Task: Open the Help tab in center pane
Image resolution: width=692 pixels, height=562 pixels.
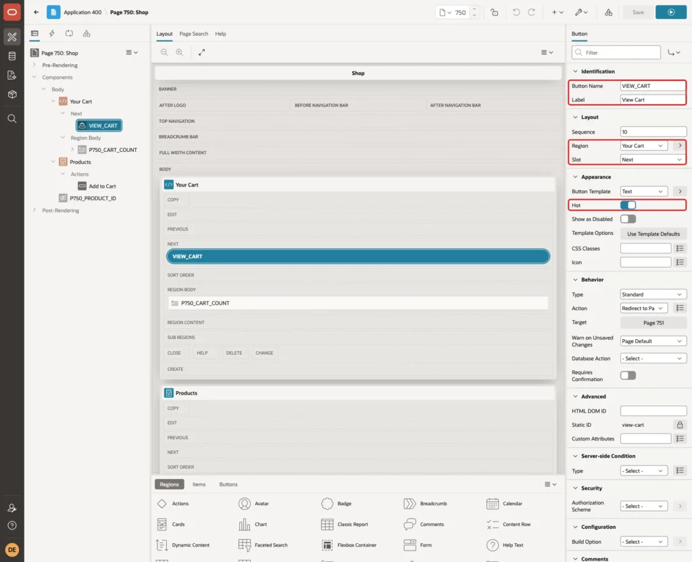Action: (221, 34)
